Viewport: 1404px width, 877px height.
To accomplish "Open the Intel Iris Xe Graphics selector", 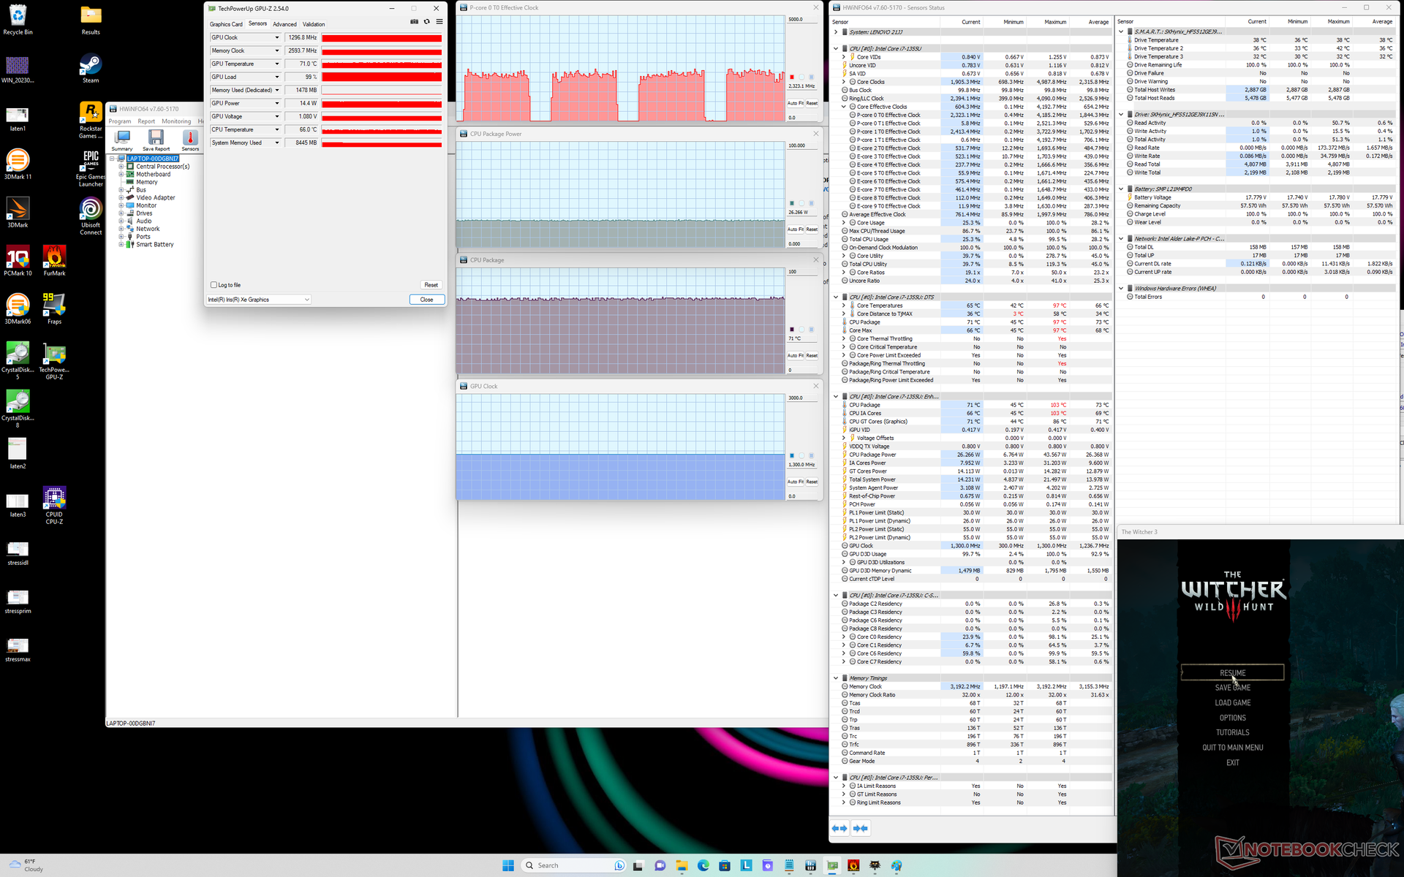I will pyautogui.click(x=259, y=300).
